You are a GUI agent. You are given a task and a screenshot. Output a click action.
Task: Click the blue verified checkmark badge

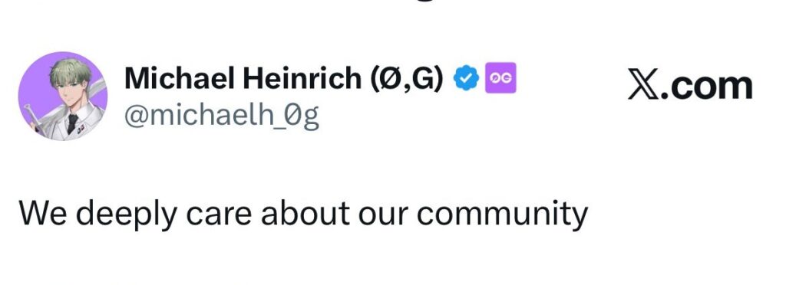coord(466,78)
